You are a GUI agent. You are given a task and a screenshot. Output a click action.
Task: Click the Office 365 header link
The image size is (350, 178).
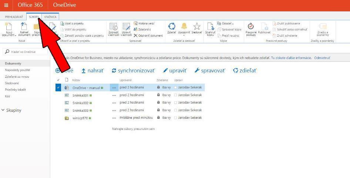coord(30,5)
